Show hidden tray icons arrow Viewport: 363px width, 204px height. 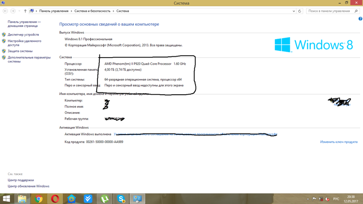(308, 199)
